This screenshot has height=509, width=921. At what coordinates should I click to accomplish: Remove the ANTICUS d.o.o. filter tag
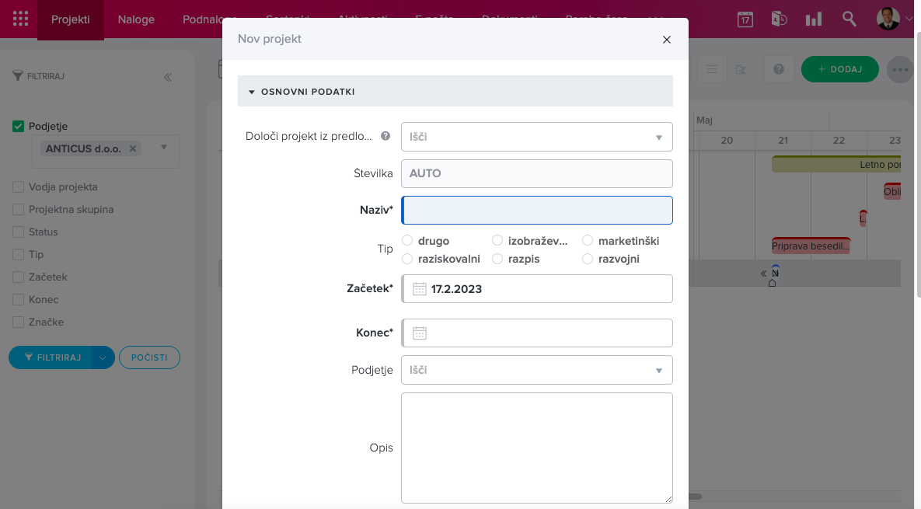pos(133,148)
